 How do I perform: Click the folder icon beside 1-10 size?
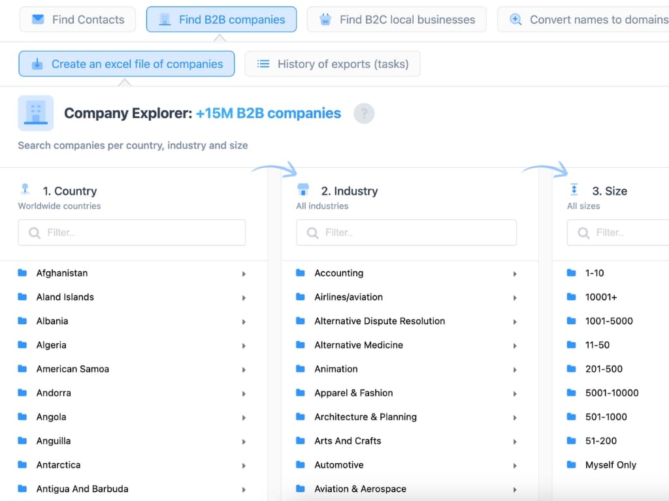click(571, 273)
